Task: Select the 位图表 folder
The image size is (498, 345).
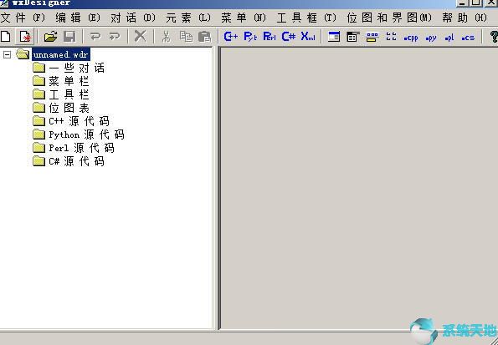Action: [x=69, y=108]
